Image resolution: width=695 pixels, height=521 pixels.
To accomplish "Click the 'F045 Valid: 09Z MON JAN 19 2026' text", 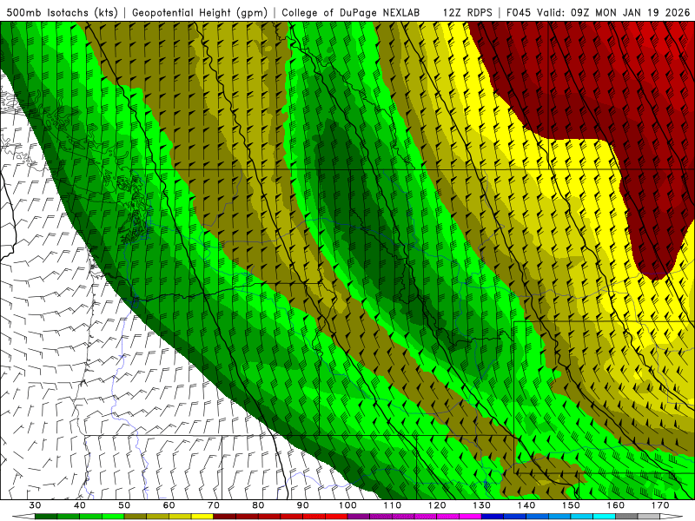I will (x=599, y=12).
